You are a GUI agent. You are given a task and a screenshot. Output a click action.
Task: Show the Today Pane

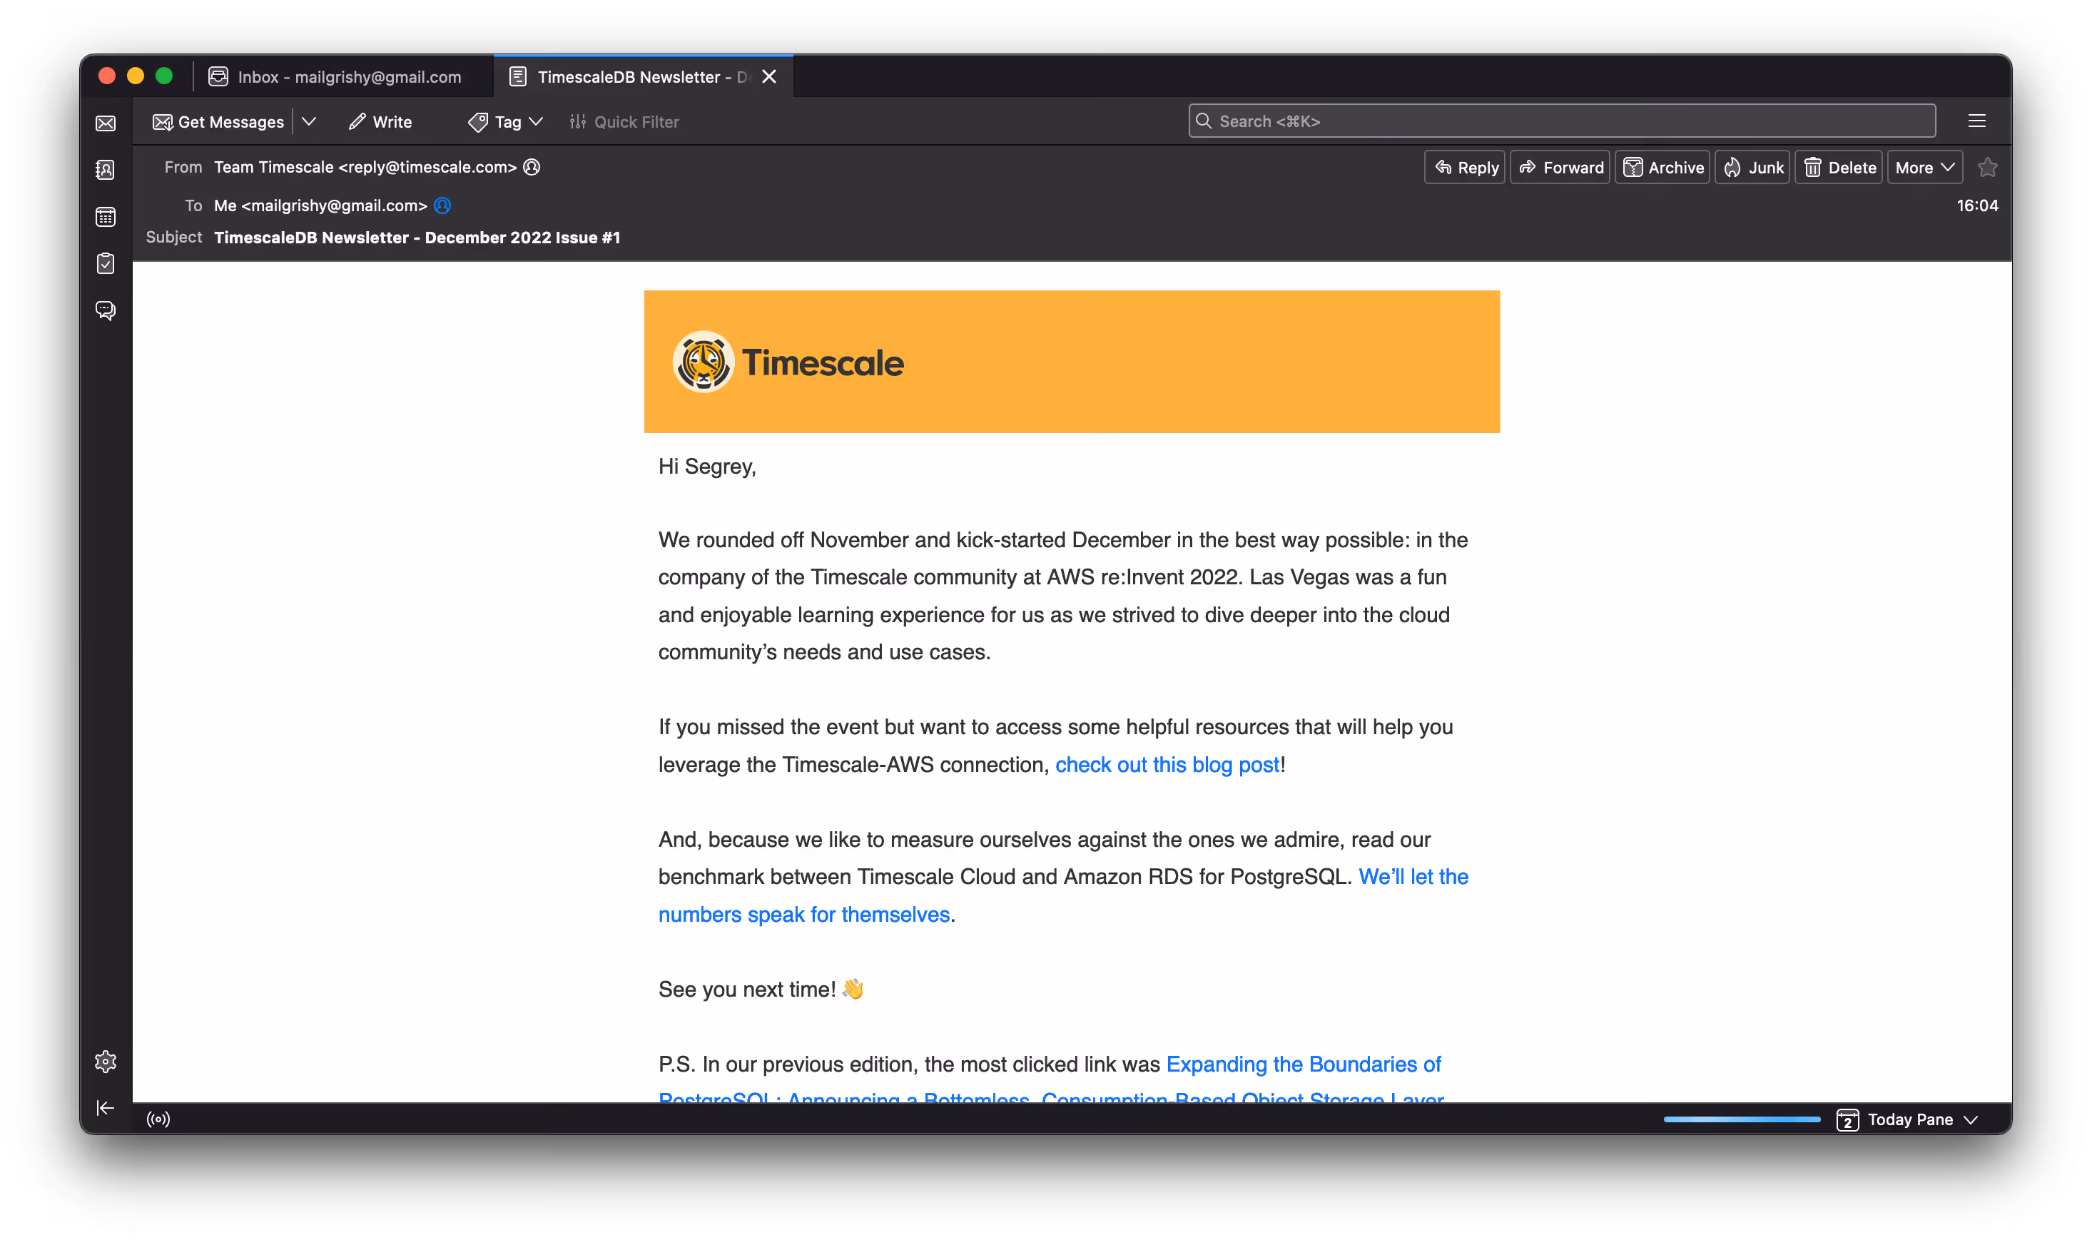(x=1913, y=1119)
